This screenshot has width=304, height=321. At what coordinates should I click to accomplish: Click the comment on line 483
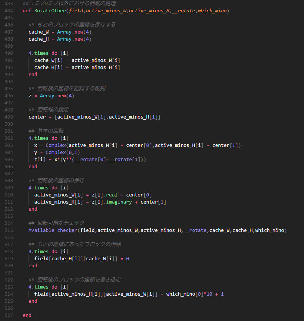pyautogui.click(x=69, y=3)
